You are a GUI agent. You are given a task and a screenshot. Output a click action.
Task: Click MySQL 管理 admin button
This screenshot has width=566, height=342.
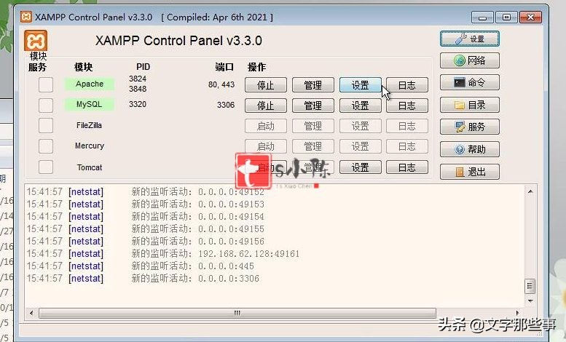313,106
